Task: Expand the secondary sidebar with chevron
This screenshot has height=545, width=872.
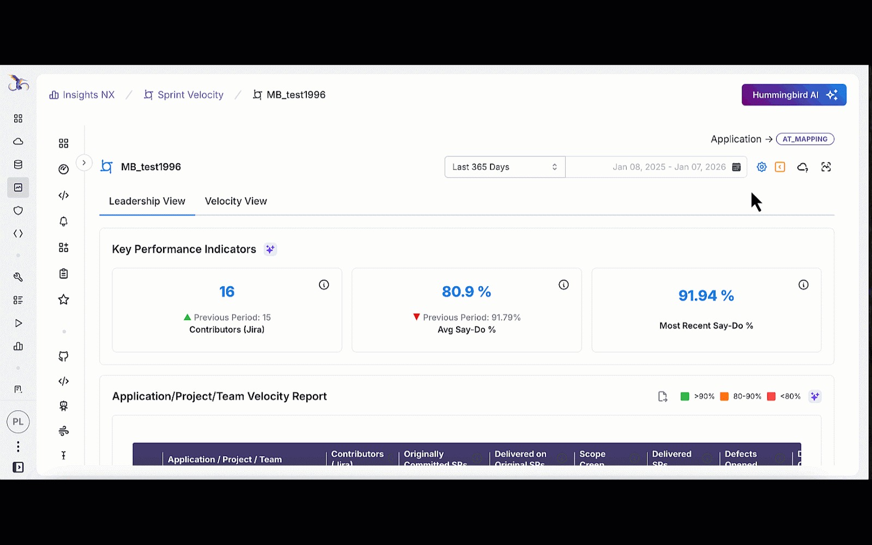Action: coord(84,162)
